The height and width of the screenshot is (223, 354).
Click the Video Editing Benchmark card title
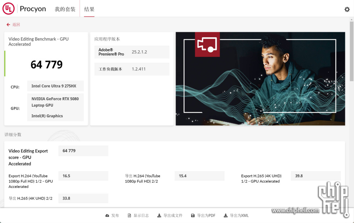pos(38,42)
